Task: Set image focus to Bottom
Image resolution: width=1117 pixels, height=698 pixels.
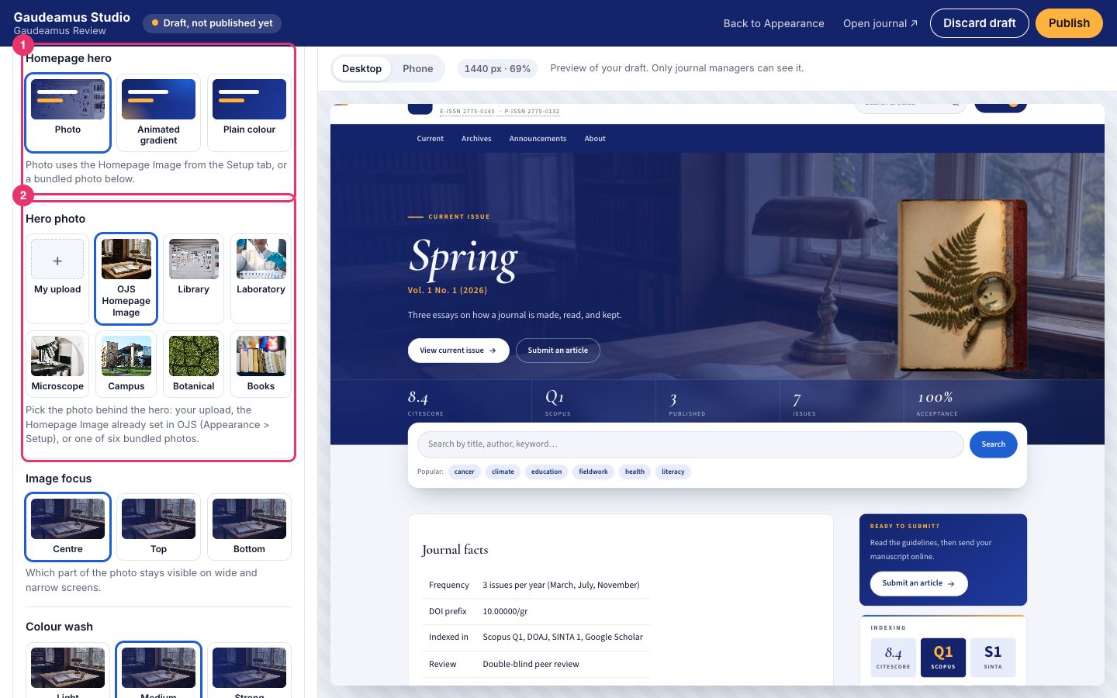Action: coord(249,527)
